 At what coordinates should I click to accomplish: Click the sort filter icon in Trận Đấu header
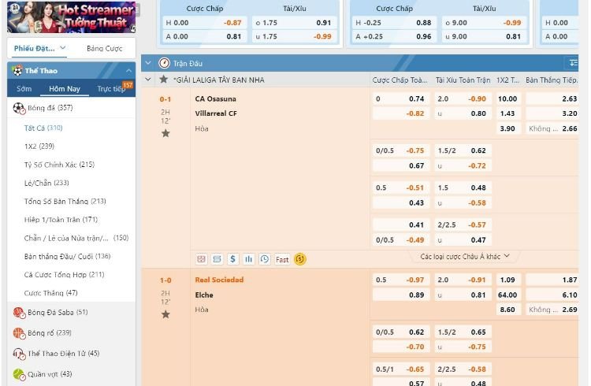pyautogui.click(x=573, y=63)
